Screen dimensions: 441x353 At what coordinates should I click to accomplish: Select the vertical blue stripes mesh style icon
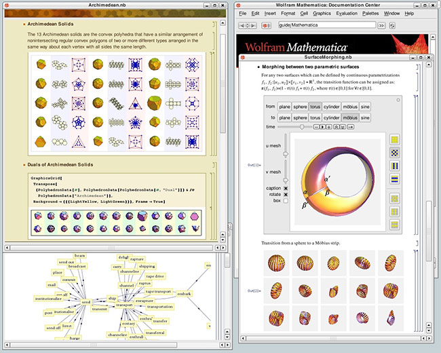coord(394,166)
